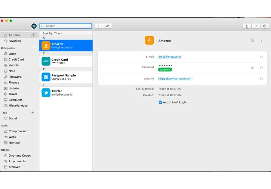Open One-time Codes list
This screenshot has height=189, width=271.
pos(19,156)
